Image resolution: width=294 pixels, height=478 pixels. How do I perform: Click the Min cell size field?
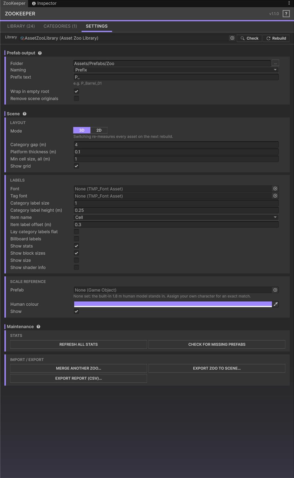176,159
